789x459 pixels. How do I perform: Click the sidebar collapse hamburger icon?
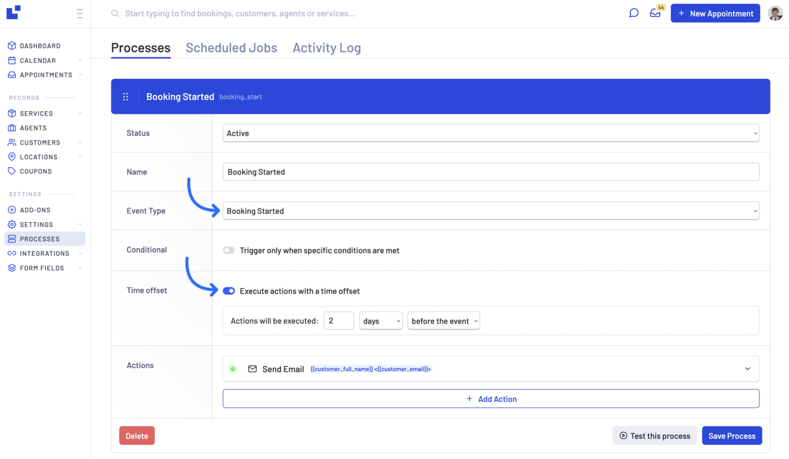pyautogui.click(x=79, y=13)
